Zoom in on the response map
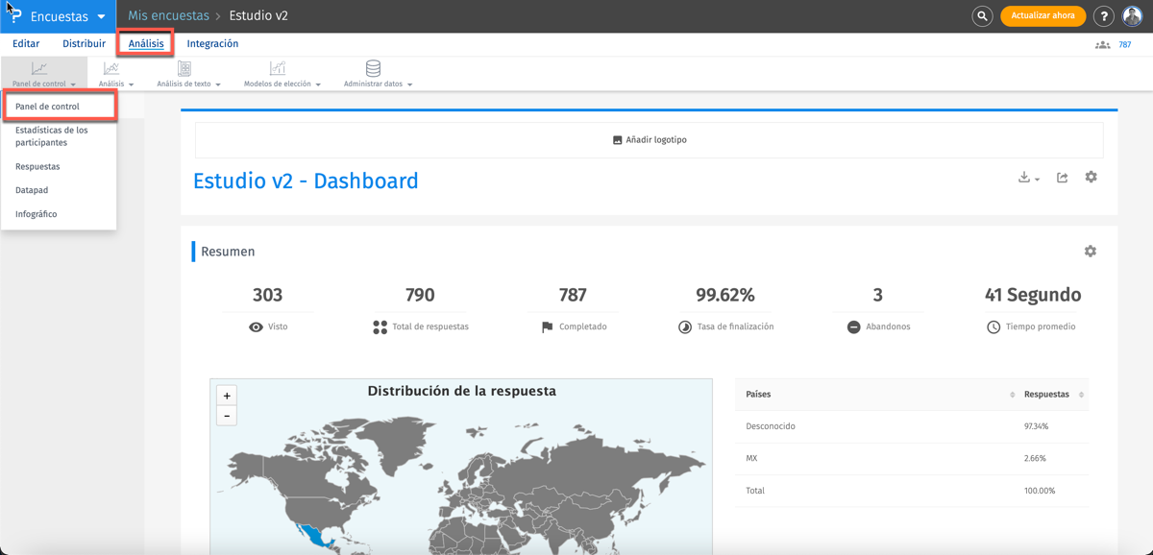 pos(227,396)
